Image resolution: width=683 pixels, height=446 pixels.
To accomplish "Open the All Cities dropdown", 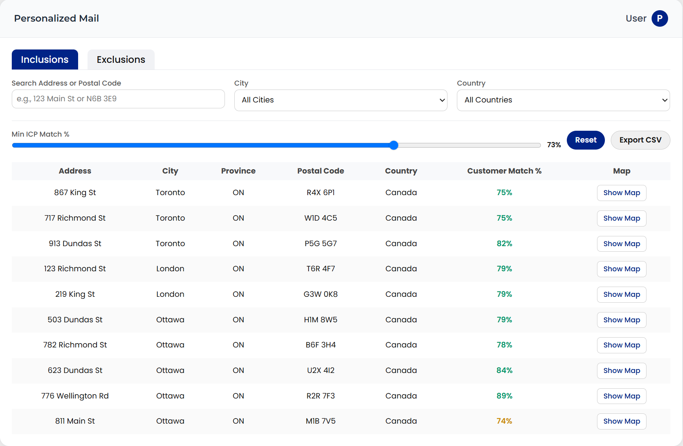I will click(340, 100).
